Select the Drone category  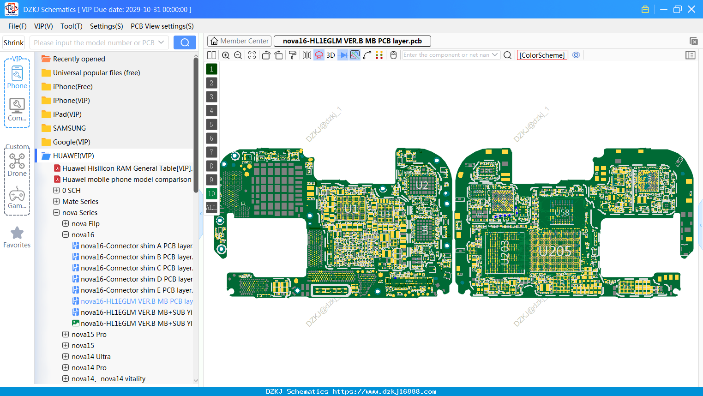click(x=17, y=165)
